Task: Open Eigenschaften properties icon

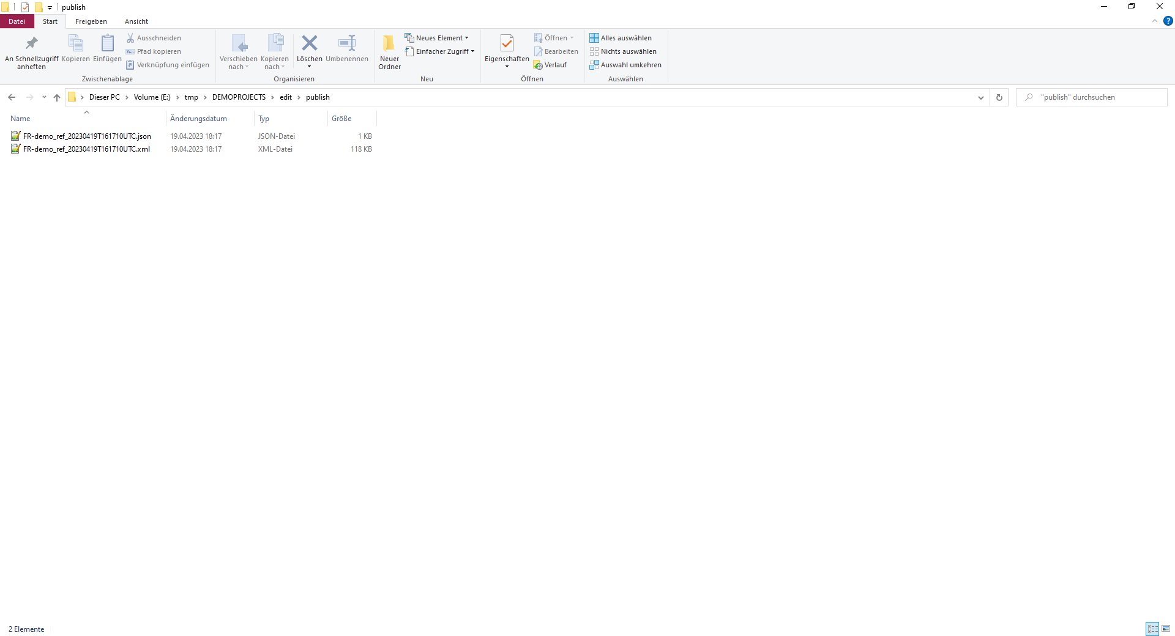Action: point(507,44)
